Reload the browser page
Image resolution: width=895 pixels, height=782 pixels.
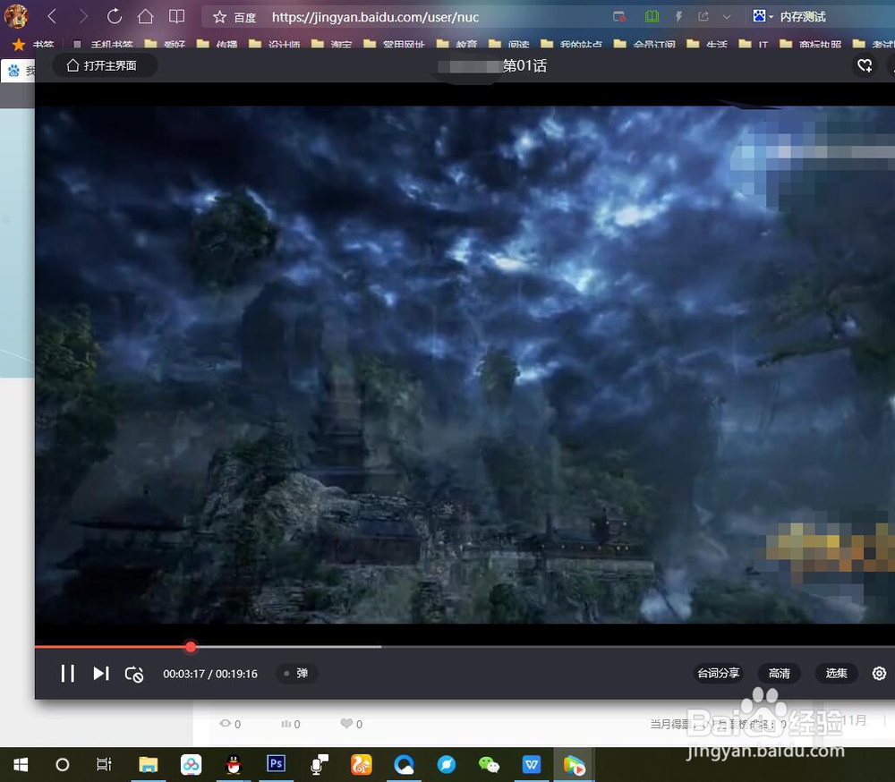115,17
